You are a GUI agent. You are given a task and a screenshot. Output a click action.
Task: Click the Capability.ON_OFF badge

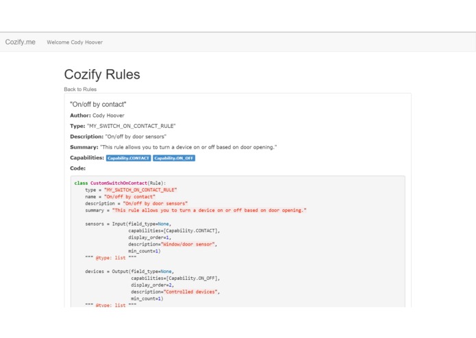tap(174, 158)
